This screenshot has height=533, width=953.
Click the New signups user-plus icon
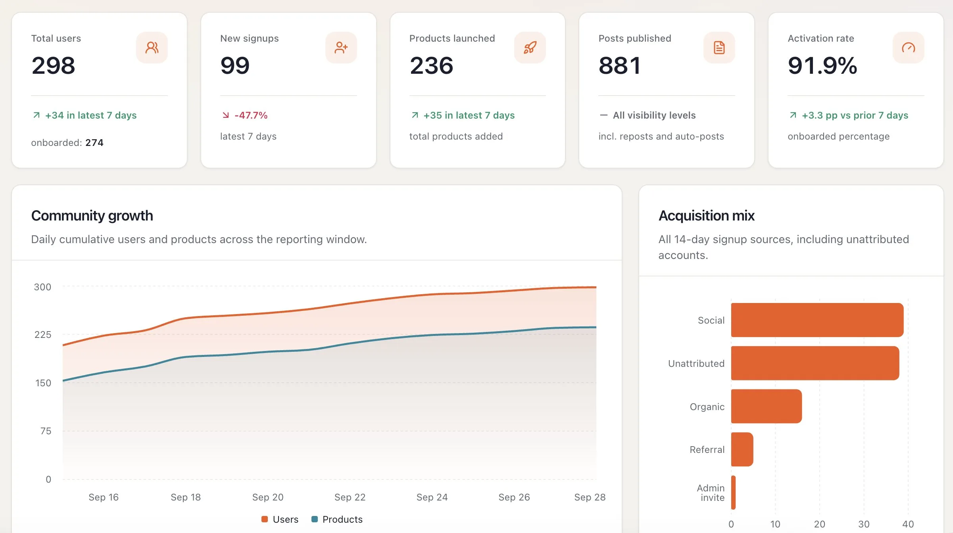pyautogui.click(x=341, y=48)
